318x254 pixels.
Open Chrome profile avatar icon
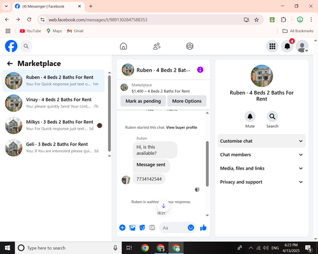(300, 20)
